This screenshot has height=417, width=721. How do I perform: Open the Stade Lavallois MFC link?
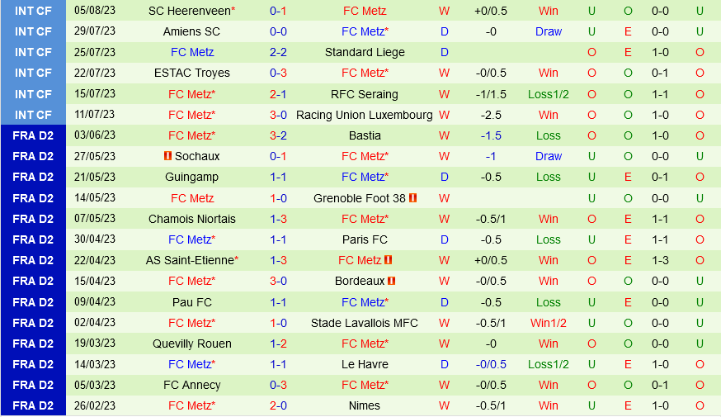(x=365, y=323)
